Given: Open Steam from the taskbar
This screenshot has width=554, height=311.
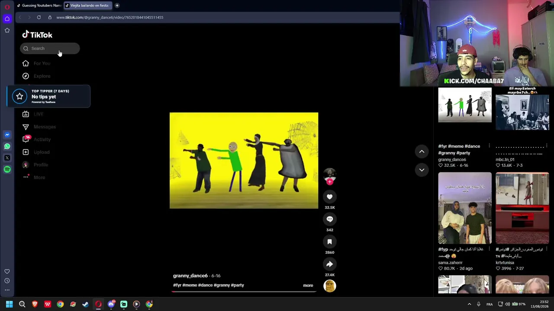Looking at the screenshot, I should 85,304.
